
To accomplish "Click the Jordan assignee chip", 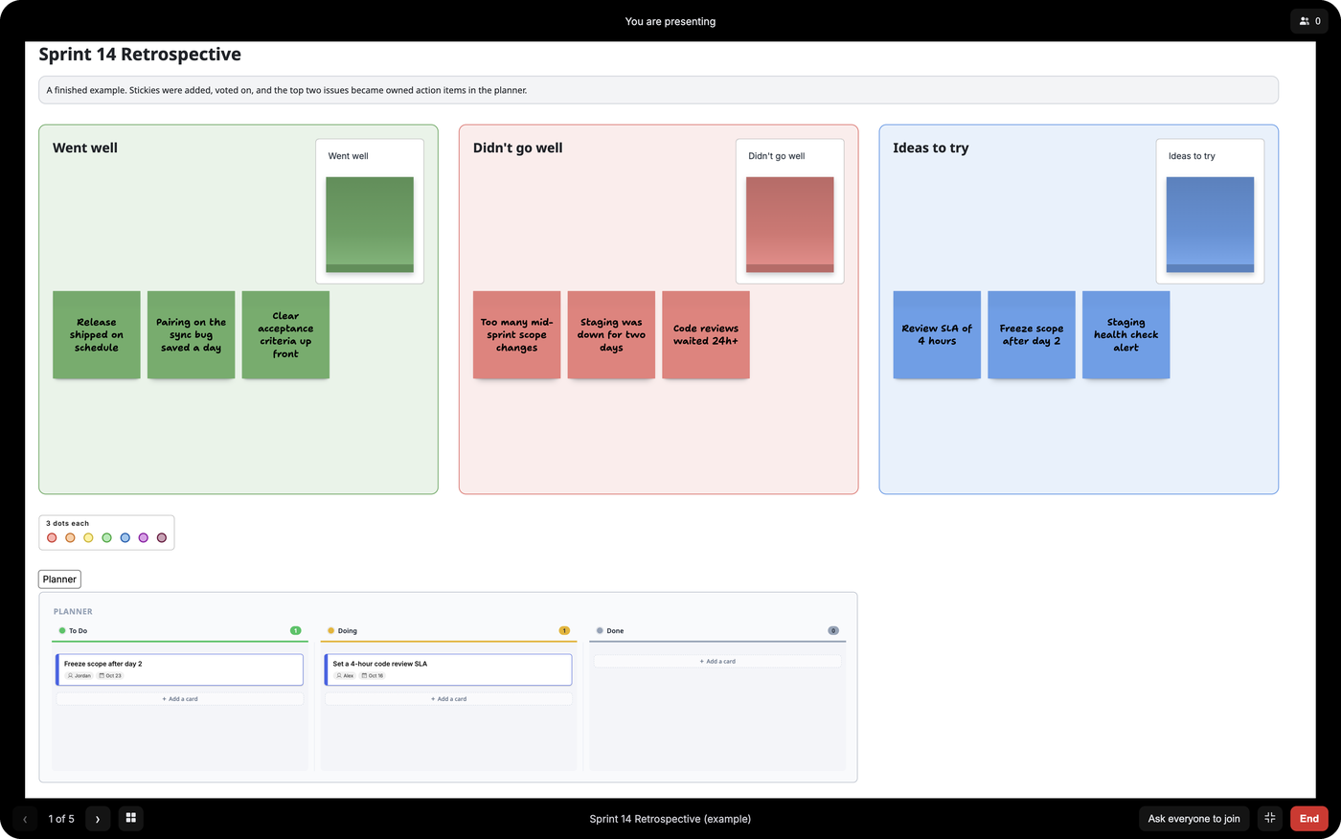I will pos(80,676).
